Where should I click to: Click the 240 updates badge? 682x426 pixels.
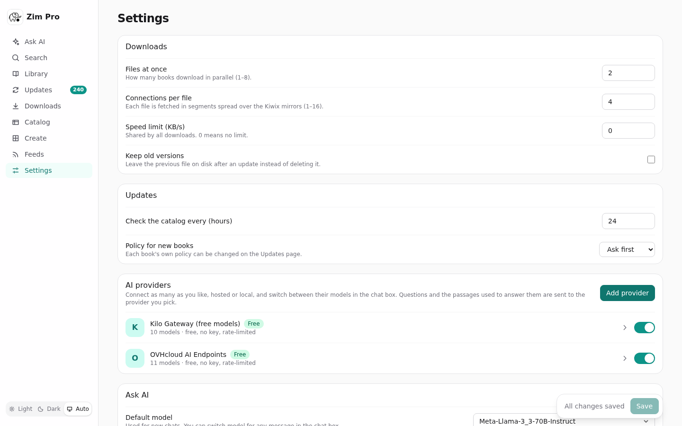pos(78,90)
